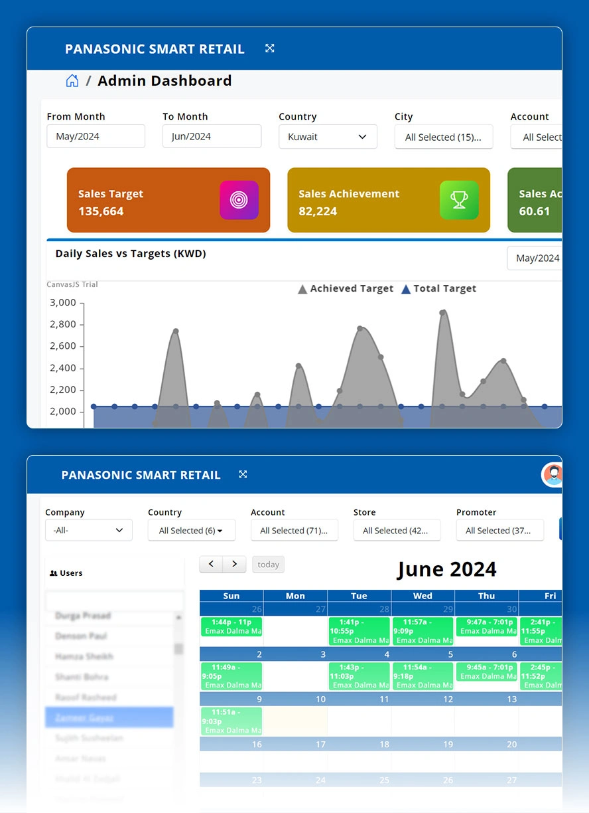Open Company dropdown showing -All-

89,530
